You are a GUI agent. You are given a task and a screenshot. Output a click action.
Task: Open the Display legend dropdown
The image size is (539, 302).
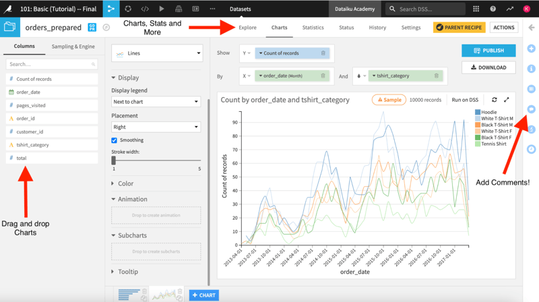point(156,102)
